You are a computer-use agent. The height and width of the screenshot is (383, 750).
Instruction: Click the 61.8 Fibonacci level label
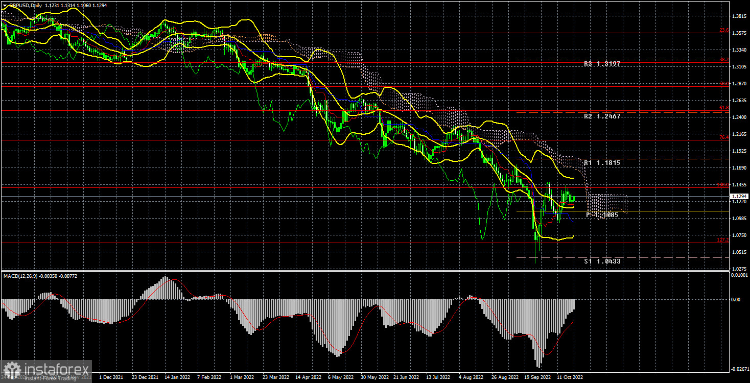(x=724, y=108)
